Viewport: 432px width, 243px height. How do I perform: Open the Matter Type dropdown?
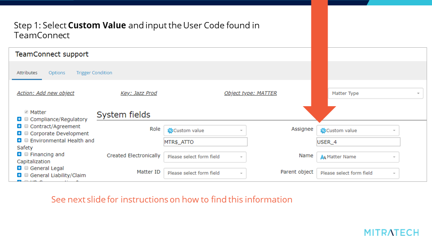pyautogui.click(x=375, y=94)
